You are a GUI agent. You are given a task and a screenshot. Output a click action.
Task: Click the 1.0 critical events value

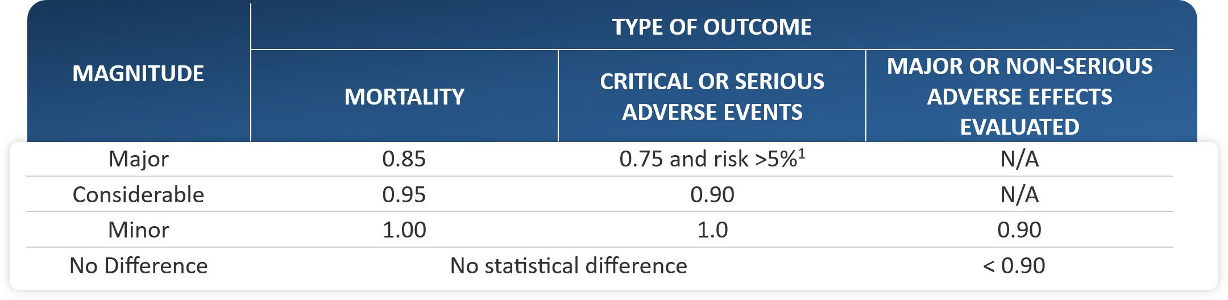[712, 230]
